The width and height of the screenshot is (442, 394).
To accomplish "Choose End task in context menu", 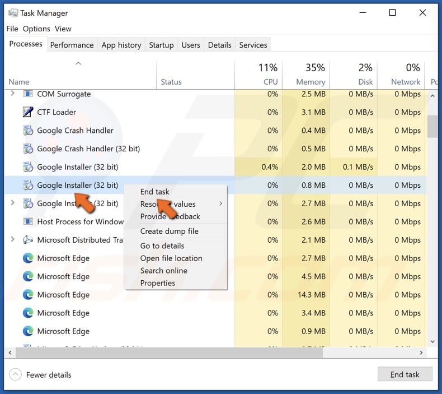I will tap(155, 192).
